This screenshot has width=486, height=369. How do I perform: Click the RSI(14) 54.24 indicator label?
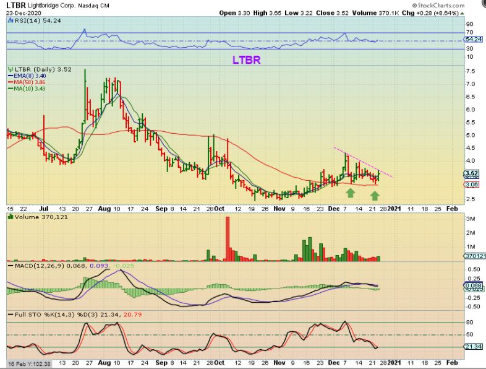[x=38, y=20]
